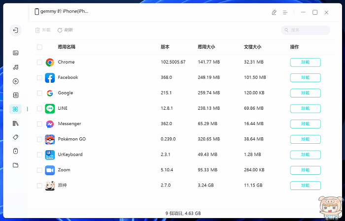The width and height of the screenshot is (345, 221).
Task: Click the Zoom app icon
Action: [x=50, y=170]
